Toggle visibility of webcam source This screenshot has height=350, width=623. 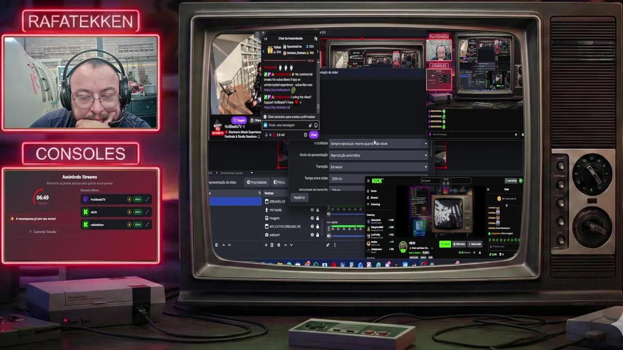point(312,235)
